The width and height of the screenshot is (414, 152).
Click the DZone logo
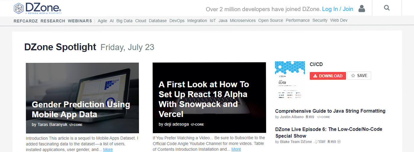(37, 8)
